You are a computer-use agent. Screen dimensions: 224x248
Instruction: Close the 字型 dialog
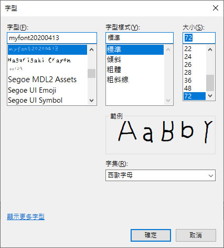click(x=216, y=8)
